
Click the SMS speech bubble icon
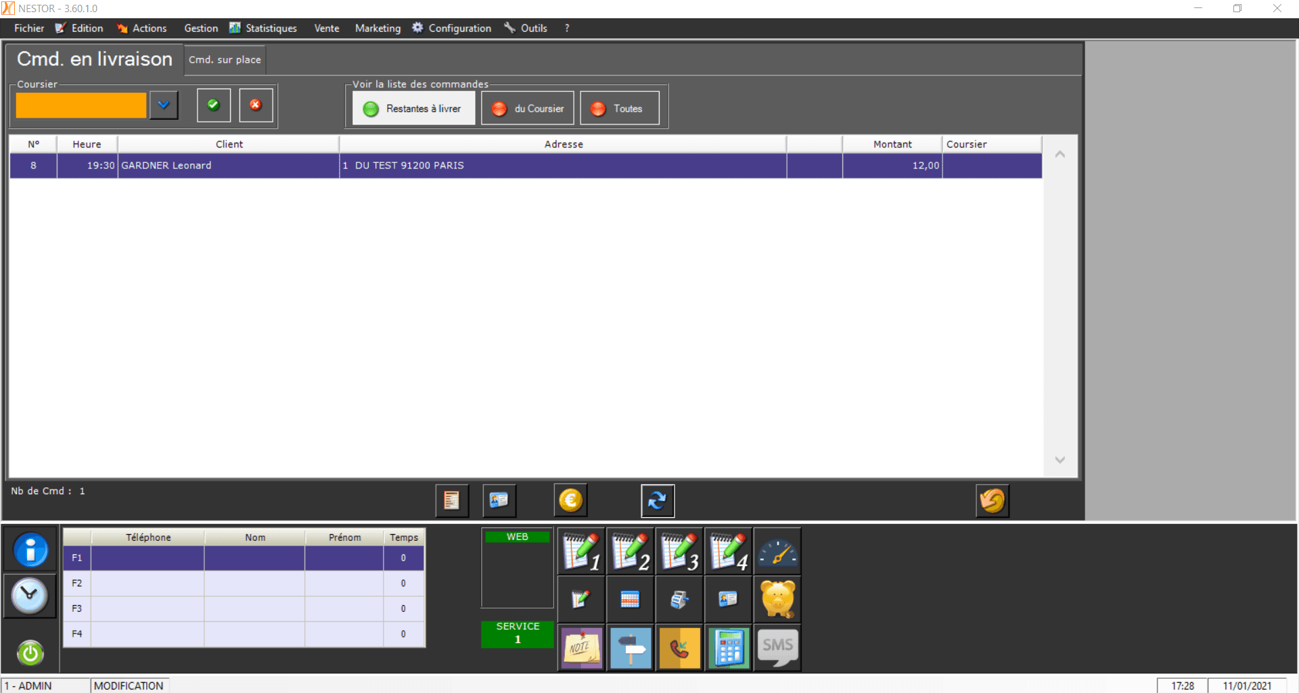click(777, 647)
